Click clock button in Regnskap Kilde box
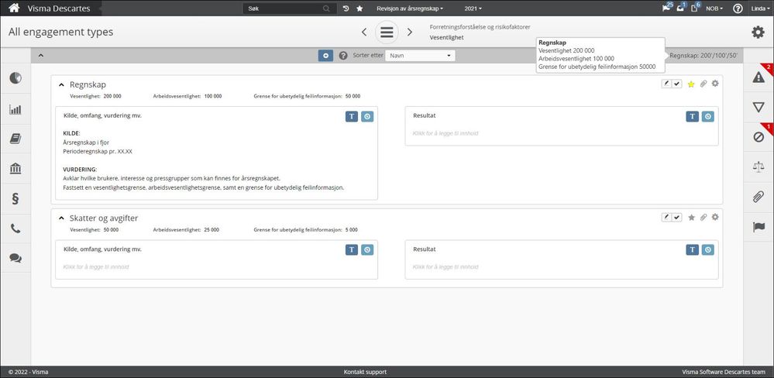This screenshot has width=774, height=378. click(367, 116)
